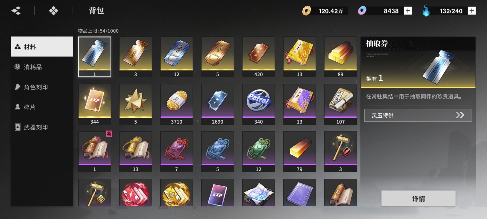Viewport: 487px width, 219px height.
Task: Select the gold EXP card with 344
Action: pyautogui.click(x=95, y=104)
